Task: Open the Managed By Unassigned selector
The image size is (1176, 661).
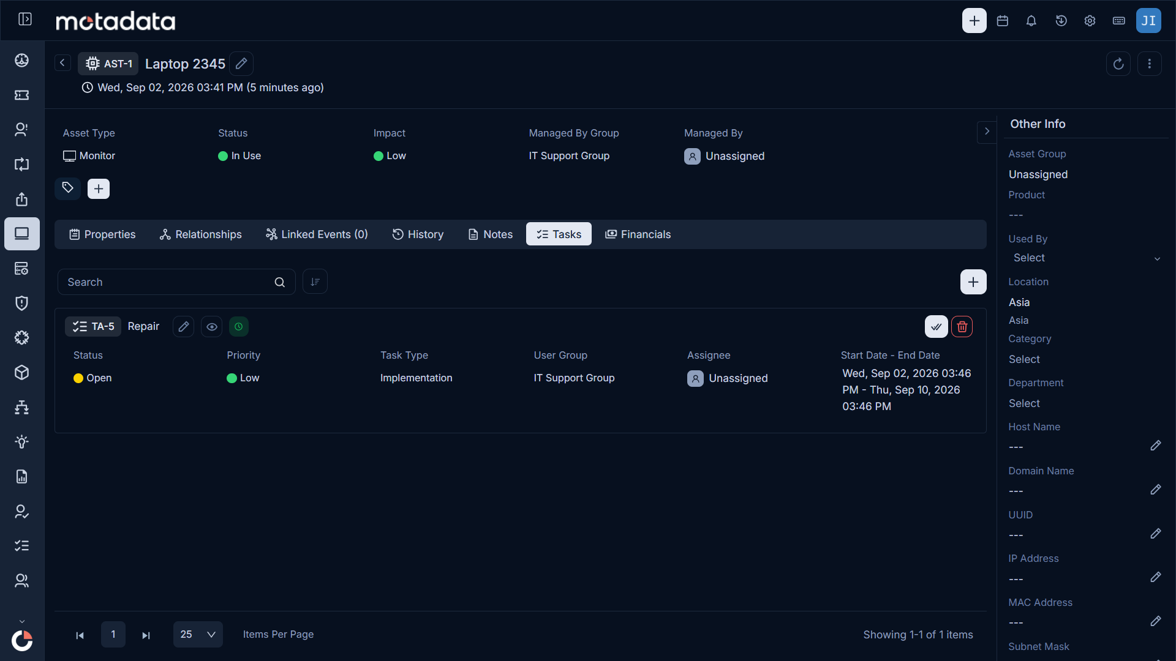Action: tap(725, 156)
